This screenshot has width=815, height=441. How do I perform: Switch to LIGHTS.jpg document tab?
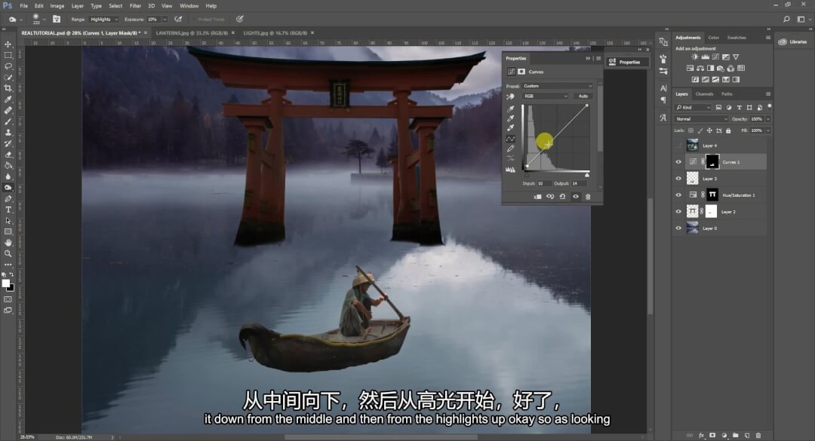coord(275,32)
